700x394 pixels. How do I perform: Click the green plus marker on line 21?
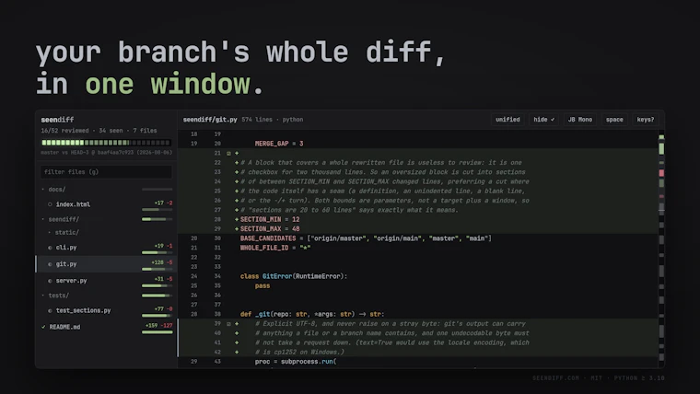pos(237,153)
